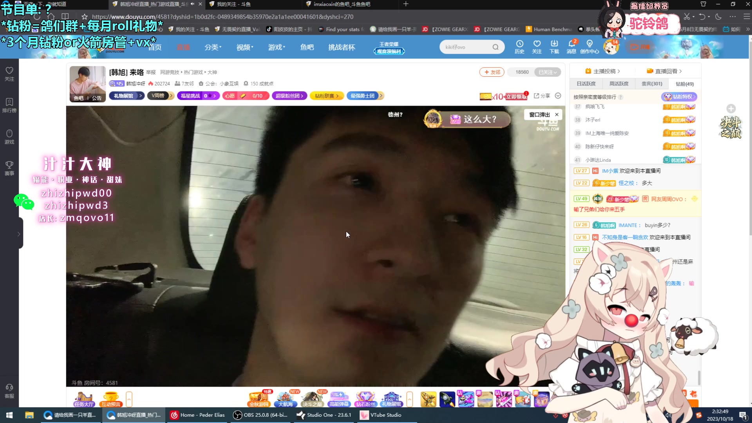
Task: Open the V周榜 pill badge
Action: [160, 96]
